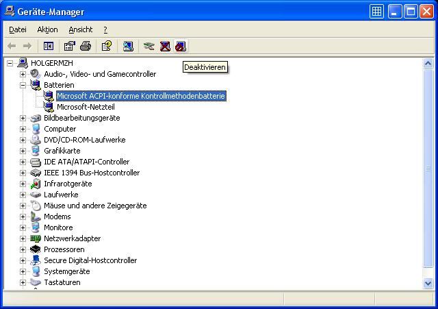Viewport: 438px width, 309px height.
Task: Close the Geräte-Manager window
Action: pyautogui.click(x=426, y=12)
